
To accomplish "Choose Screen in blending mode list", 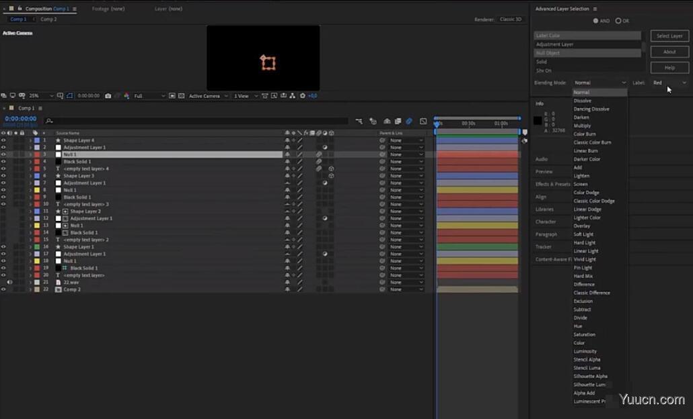I will pyautogui.click(x=580, y=184).
